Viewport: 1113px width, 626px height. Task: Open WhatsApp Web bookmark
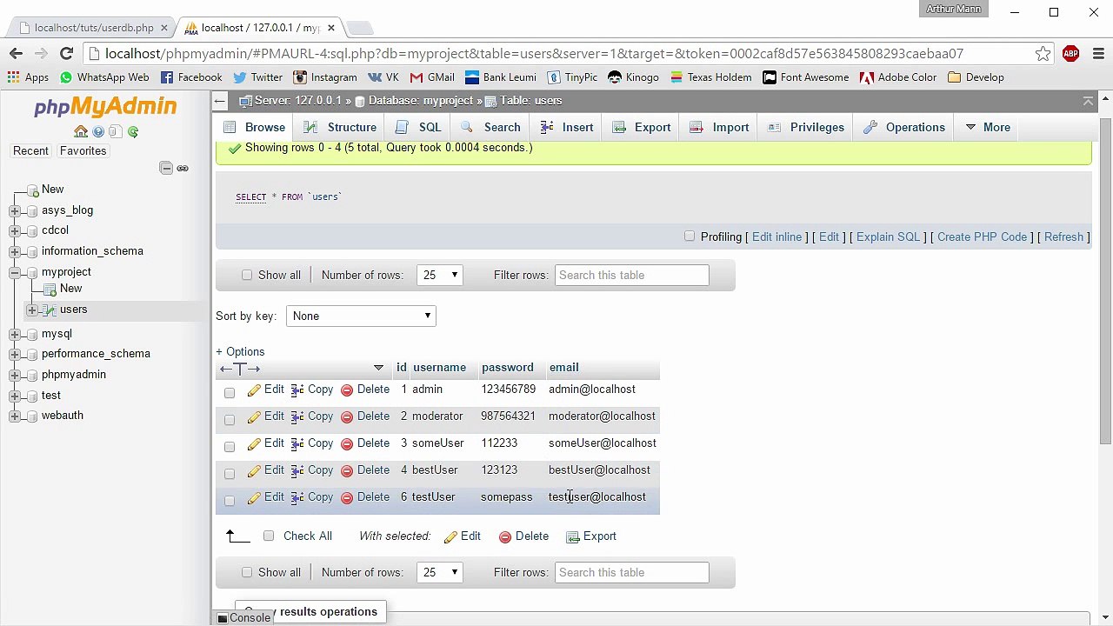(104, 77)
